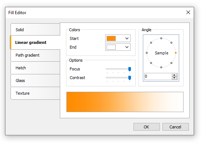Click the Cancel button

coord(176,127)
